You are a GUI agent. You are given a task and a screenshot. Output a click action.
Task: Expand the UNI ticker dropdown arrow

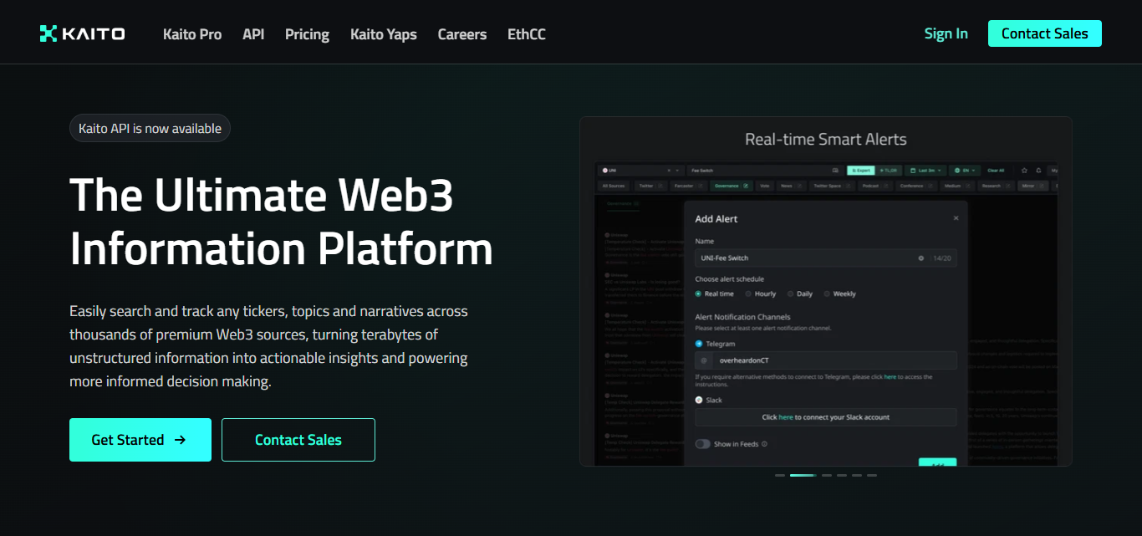click(679, 171)
